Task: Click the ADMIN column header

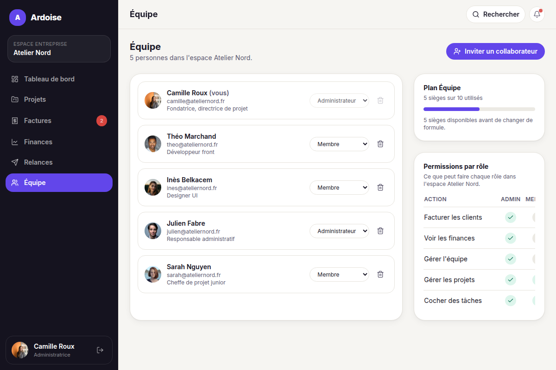Action: coord(511,199)
